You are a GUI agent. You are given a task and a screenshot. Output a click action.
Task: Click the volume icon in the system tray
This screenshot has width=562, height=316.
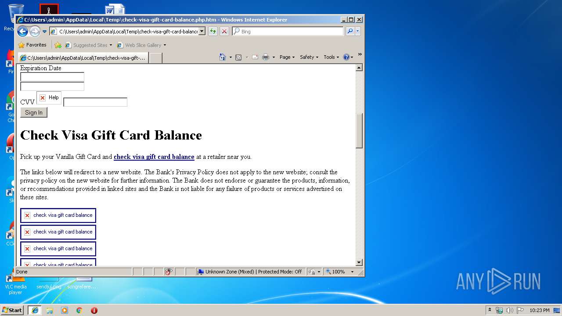[x=510, y=310]
